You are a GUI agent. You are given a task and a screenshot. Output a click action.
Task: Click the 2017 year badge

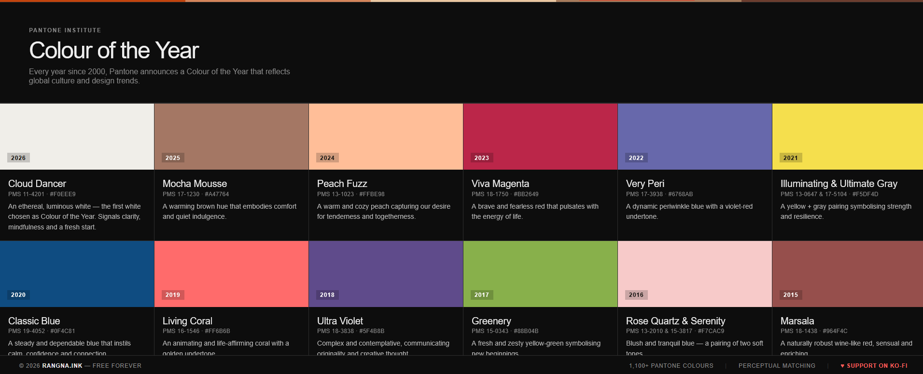(482, 294)
